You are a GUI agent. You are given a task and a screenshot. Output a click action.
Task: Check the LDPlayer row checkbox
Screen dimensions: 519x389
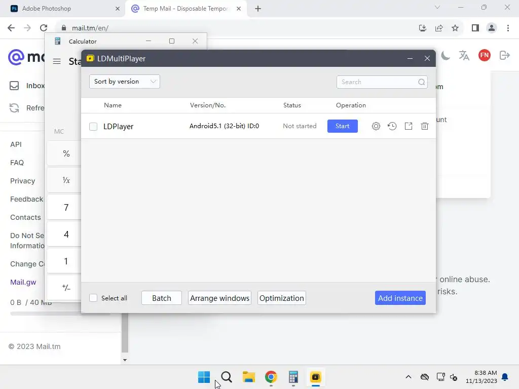point(93,126)
